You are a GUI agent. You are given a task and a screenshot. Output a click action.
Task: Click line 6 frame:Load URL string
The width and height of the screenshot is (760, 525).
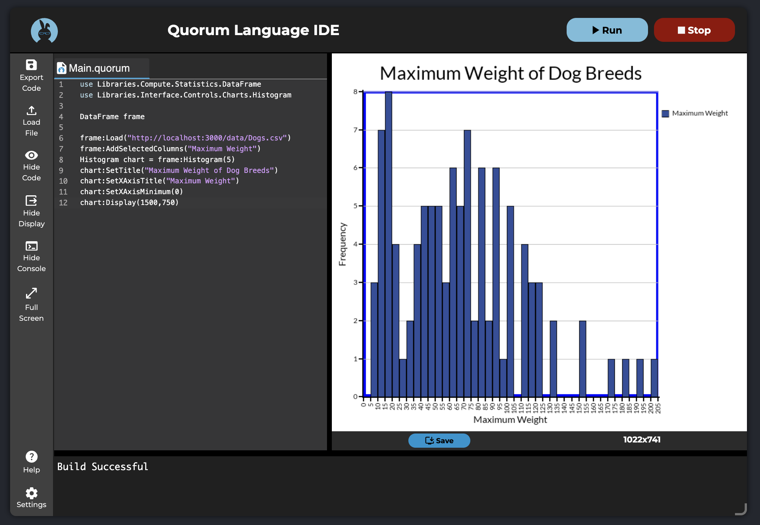coord(207,138)
